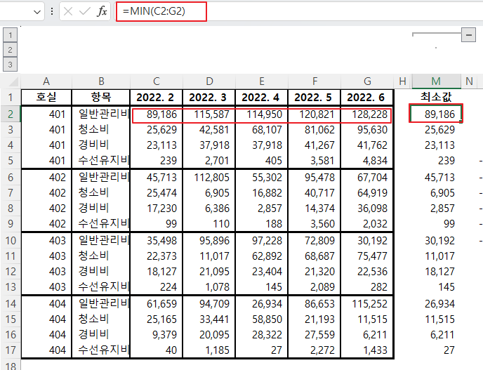Confirm entry with the checkmark icon

[84, 12]
